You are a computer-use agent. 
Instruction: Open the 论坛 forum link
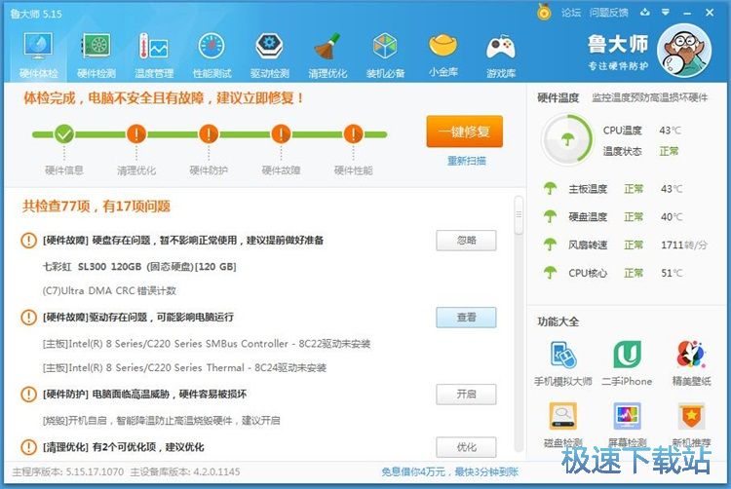tap(571, 13)
